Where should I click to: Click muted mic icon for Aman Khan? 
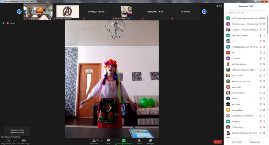point(261,87)
